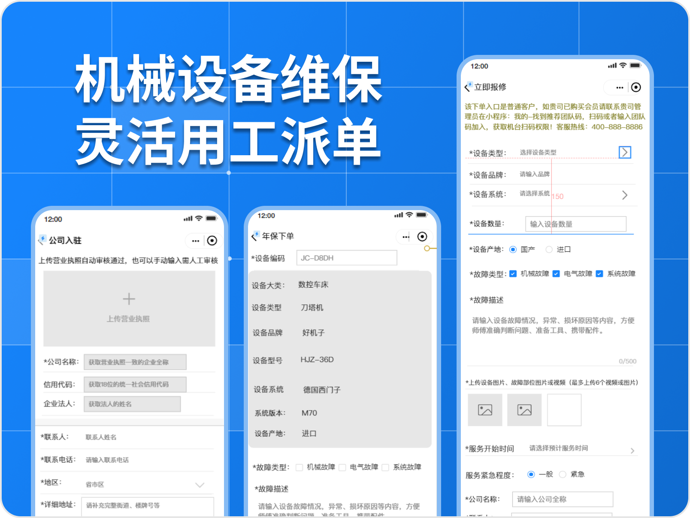690x518 pixels.
Task: Tap the close target icon on 立即报修 screen
Action: (636, 87)
